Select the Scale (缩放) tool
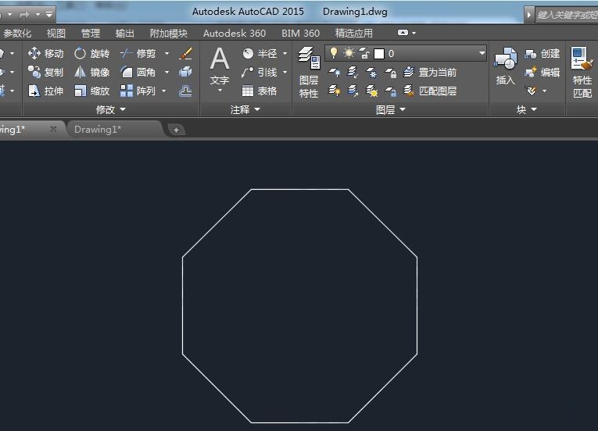This screenshot has height=431, width=598. [x=92, y=91]
